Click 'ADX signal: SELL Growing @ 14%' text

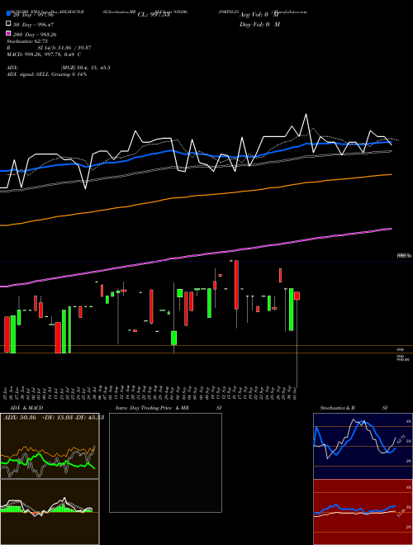(46, 74)
